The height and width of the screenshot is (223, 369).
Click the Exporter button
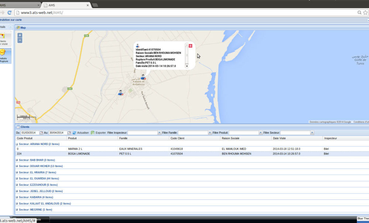click(99, 132)
